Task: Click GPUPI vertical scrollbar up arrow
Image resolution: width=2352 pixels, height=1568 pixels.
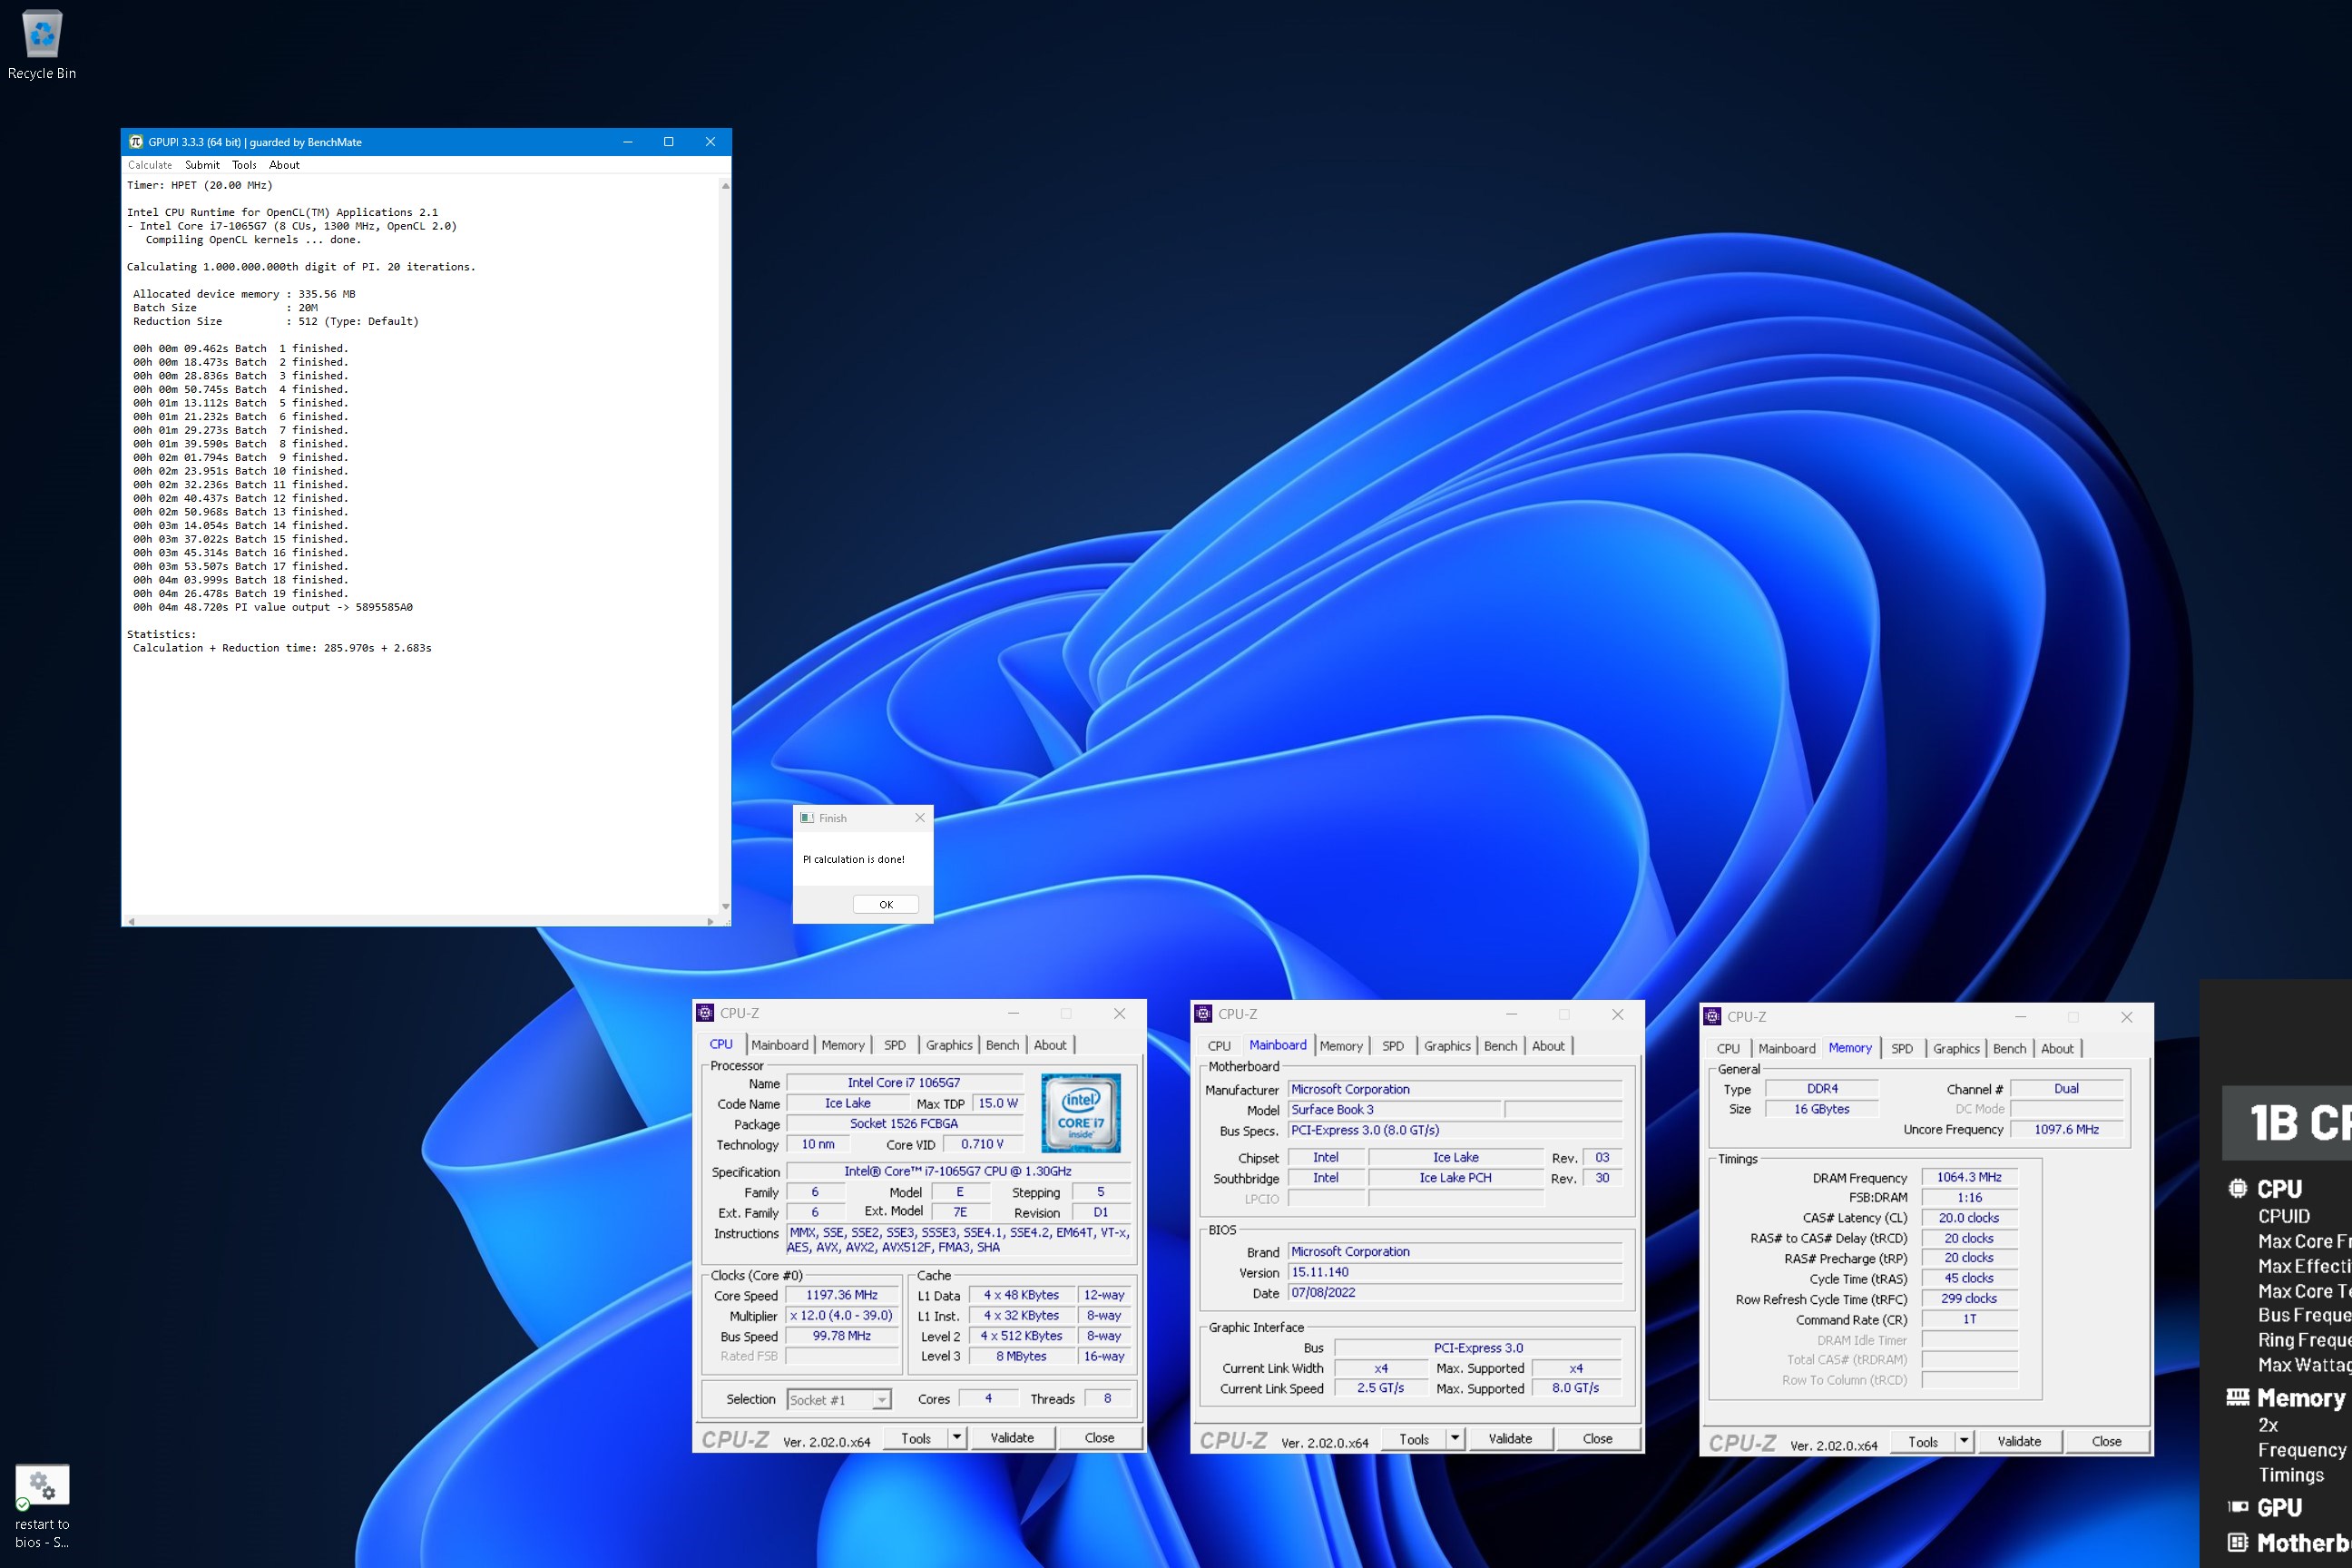Action: [725, 185]
